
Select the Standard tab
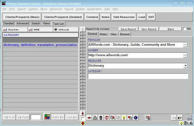click(9, 23)
